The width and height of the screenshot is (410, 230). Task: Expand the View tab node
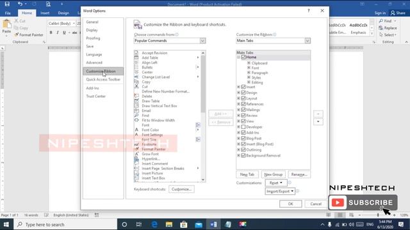click(x=238, y=121)
